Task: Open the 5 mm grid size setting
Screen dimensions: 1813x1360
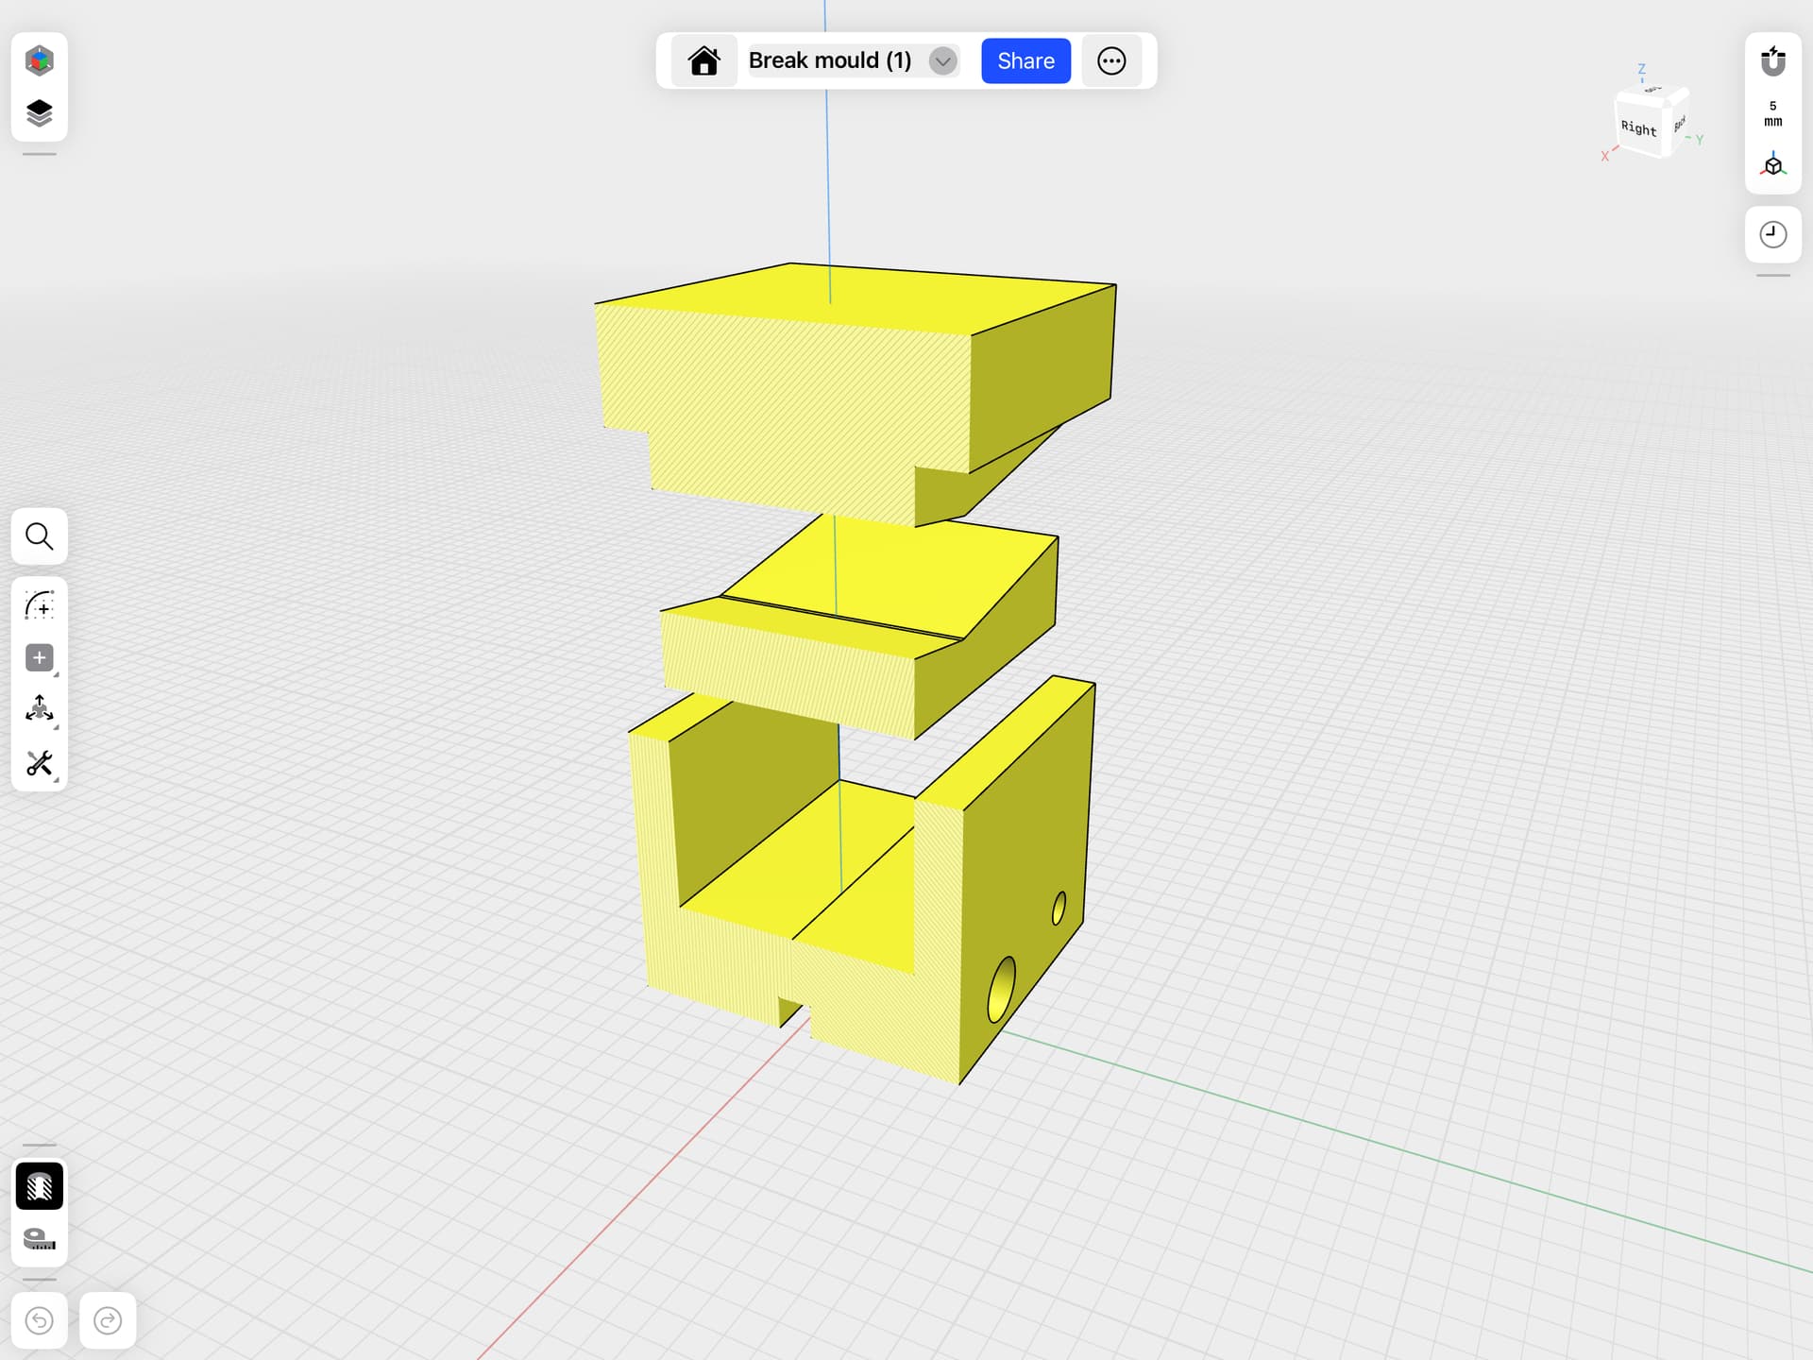Action: pos(1773,113)
